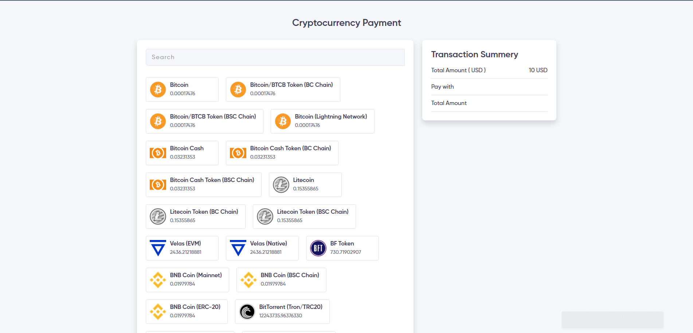Screen dimensions: 693x333
Task: Click the Velas (EVM) triangle icon
Action: [158, 248]
